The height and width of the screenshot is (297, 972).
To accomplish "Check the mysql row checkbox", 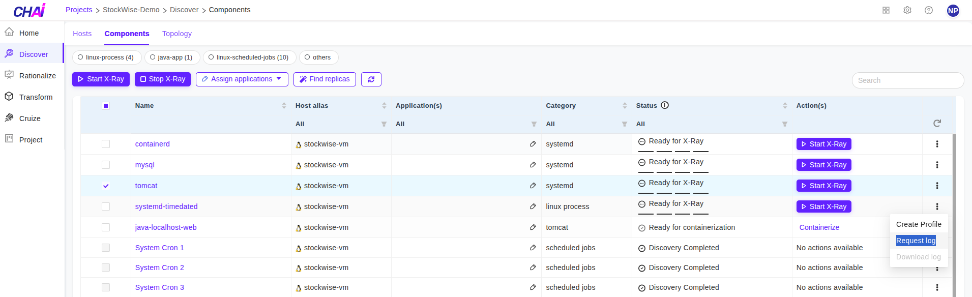I will 106,165.
